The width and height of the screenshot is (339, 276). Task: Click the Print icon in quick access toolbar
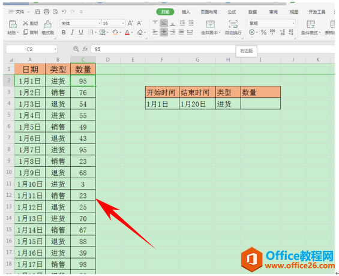pos(46,11)
